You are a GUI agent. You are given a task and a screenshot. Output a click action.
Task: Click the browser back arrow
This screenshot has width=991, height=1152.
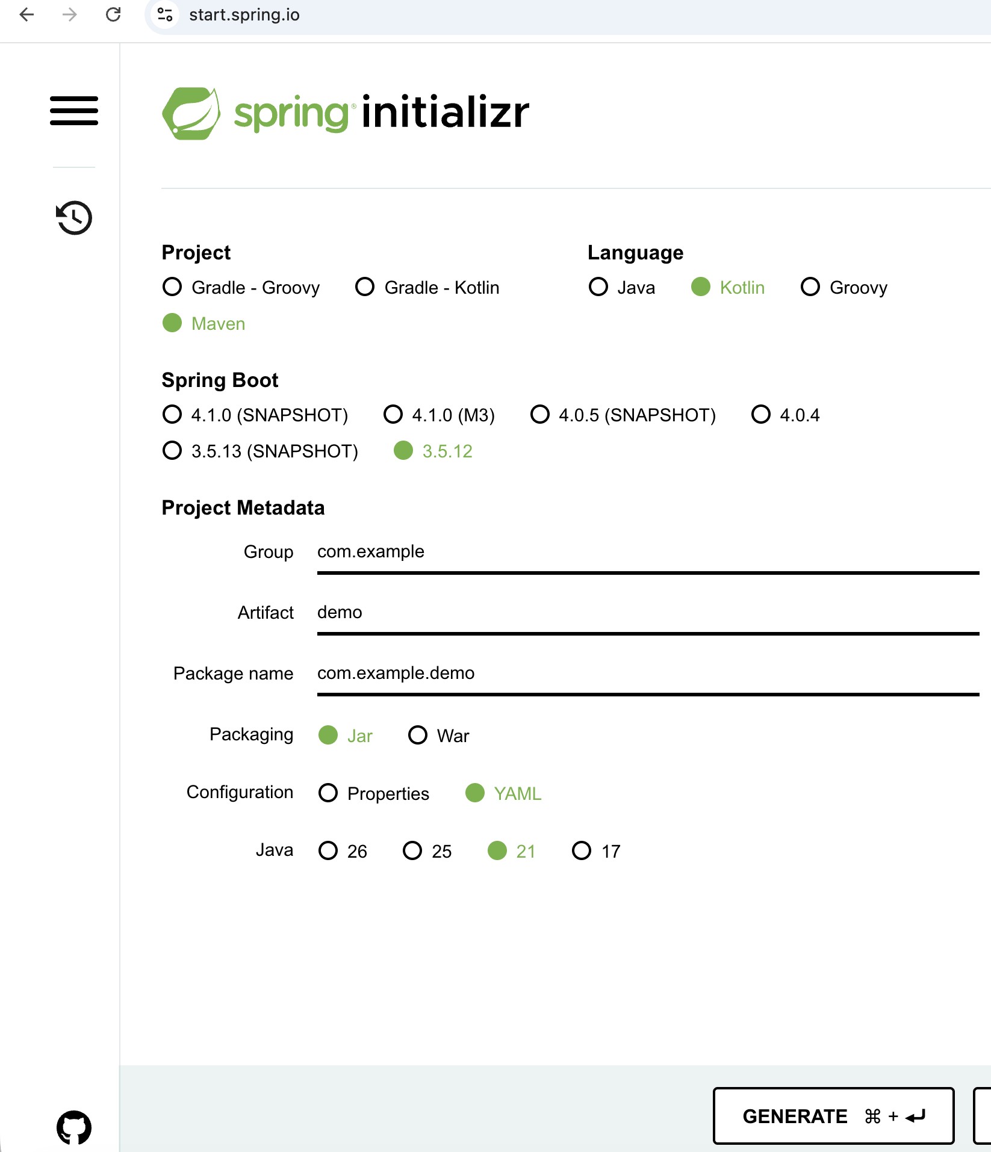tap(26, 14)
